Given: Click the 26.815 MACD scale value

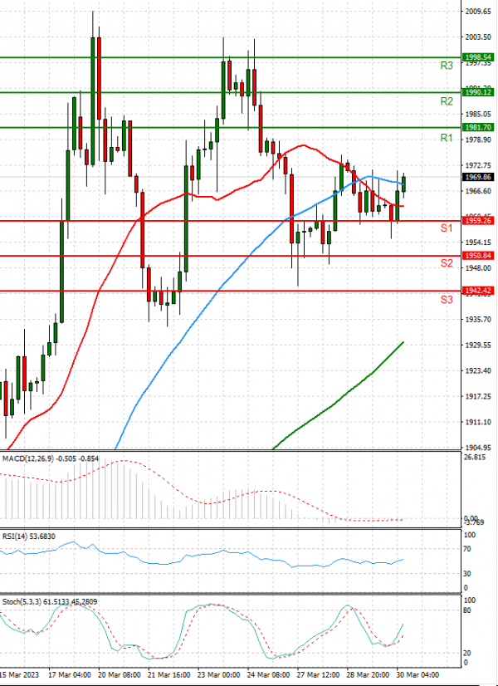Looking at the screenshot, I should pos(476,457).
